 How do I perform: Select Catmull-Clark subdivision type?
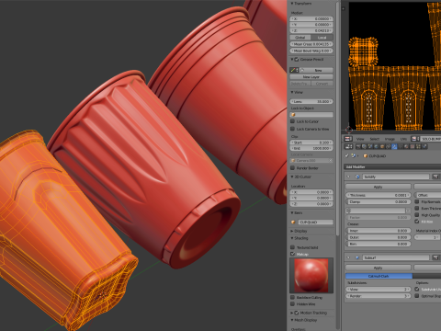379,276
